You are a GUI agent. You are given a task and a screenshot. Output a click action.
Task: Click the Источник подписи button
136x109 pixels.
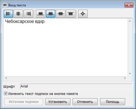coord(24,102)
